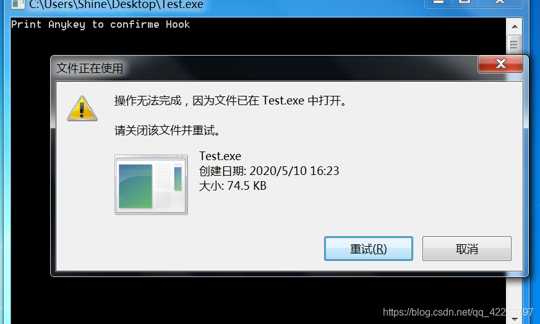This screenshot has height=324, width=540.
Task: Click the yellow warning triangle icon
Action: coord(82,108)
